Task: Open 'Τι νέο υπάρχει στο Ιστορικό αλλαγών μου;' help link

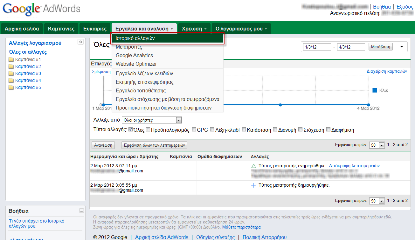Action: [37, 223]
